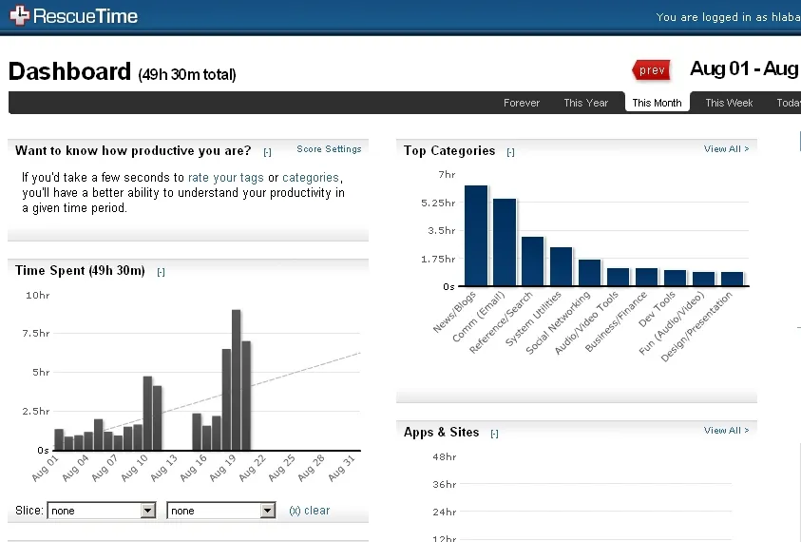Go to previous period with prev button

tap(651, 70)
